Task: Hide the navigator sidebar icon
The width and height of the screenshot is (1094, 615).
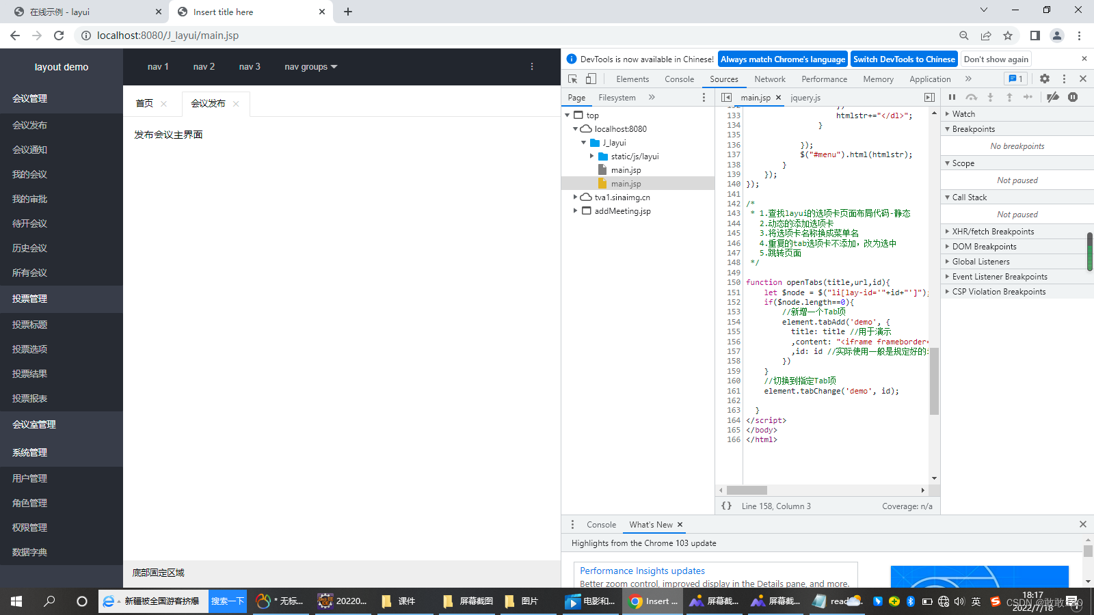Action: coord(726,97)
